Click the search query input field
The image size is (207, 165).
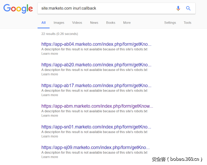click(103, 8)
